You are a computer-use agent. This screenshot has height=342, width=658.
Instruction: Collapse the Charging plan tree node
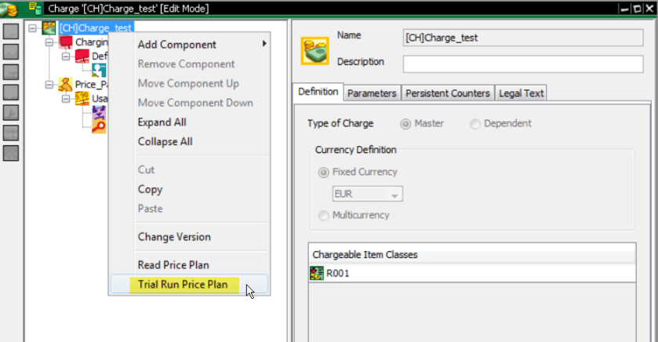point(49,42)
